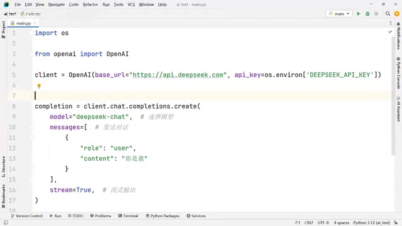Click the "user" role value on line 12
The height and width of the screenshot is (226, 402).
click(x=121, y=148)
